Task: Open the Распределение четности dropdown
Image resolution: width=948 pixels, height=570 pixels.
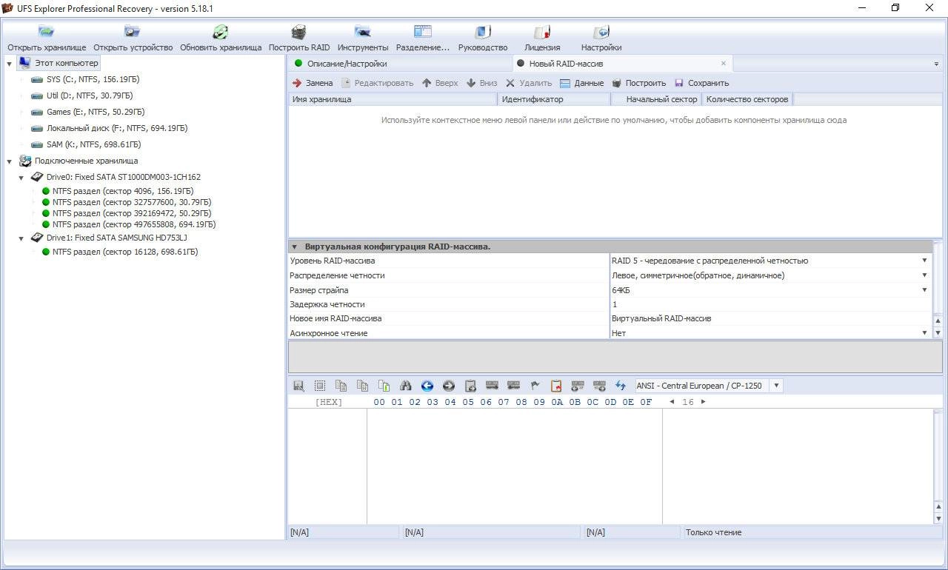Action: pyautogui.click(x=924, y=275)
